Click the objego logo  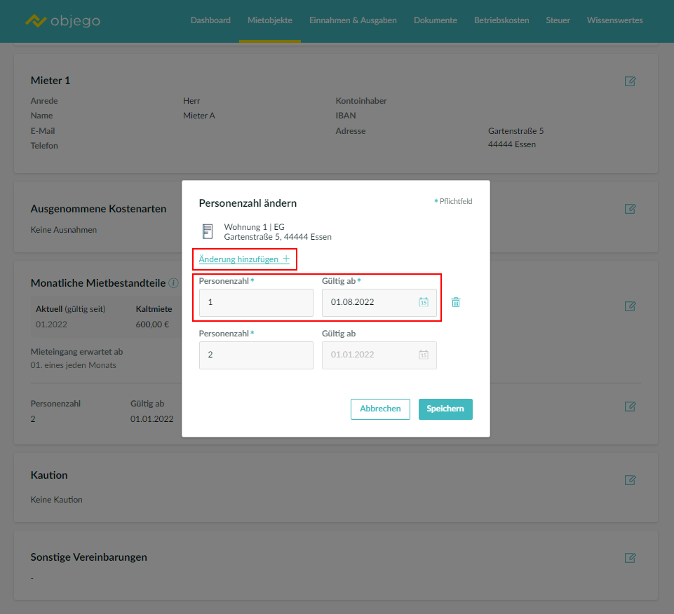click(x=62, y=21)
